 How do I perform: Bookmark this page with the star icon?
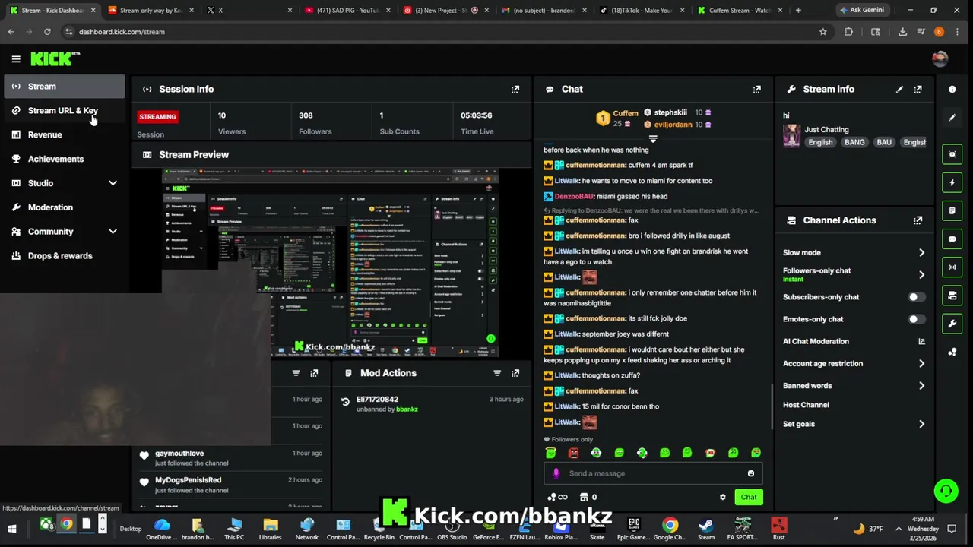(822, 32)
